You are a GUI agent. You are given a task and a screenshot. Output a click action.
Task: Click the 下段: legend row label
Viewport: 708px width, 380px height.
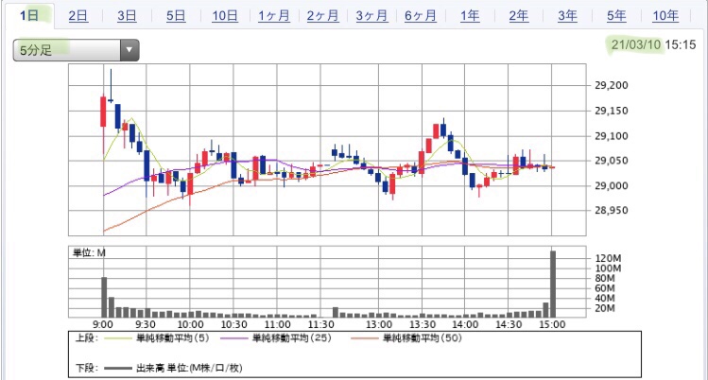(87, 368)
